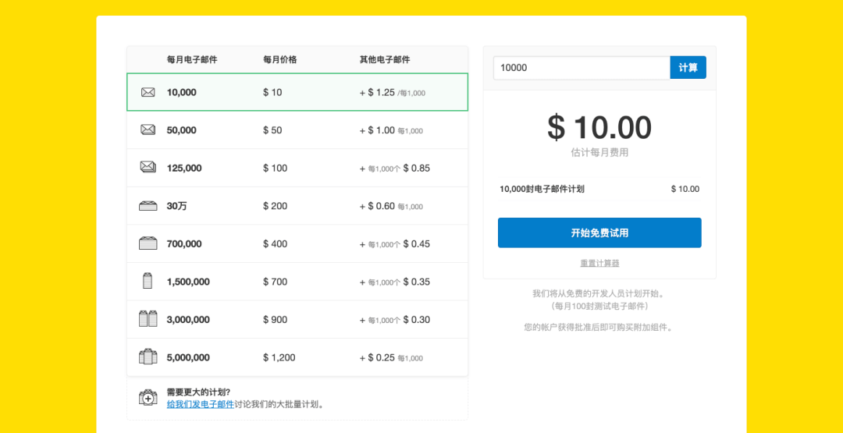Click the mail box icon for 1,500,000 plan
The height and width of the screenshot is (433, 843).
(x=148, y=281)
